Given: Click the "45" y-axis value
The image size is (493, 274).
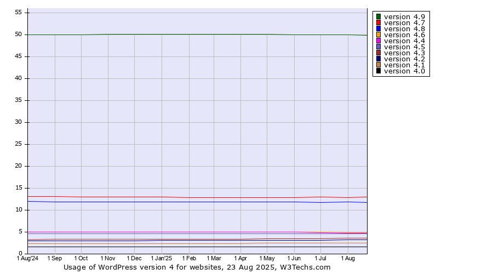Looking at the screenshot, I should point(18,56).
